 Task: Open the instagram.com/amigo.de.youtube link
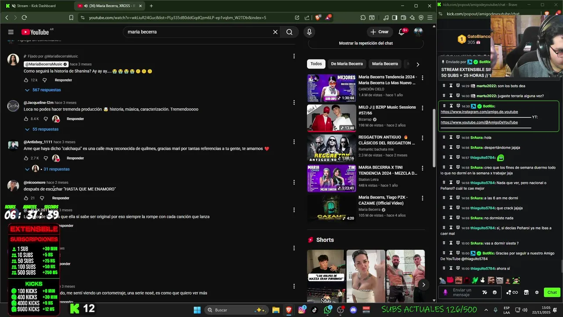479,112
